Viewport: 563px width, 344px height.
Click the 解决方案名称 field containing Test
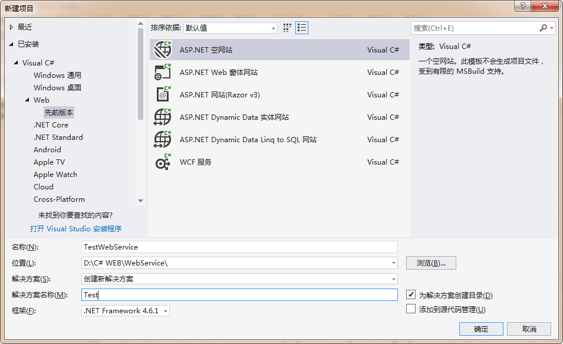(239, 295)
